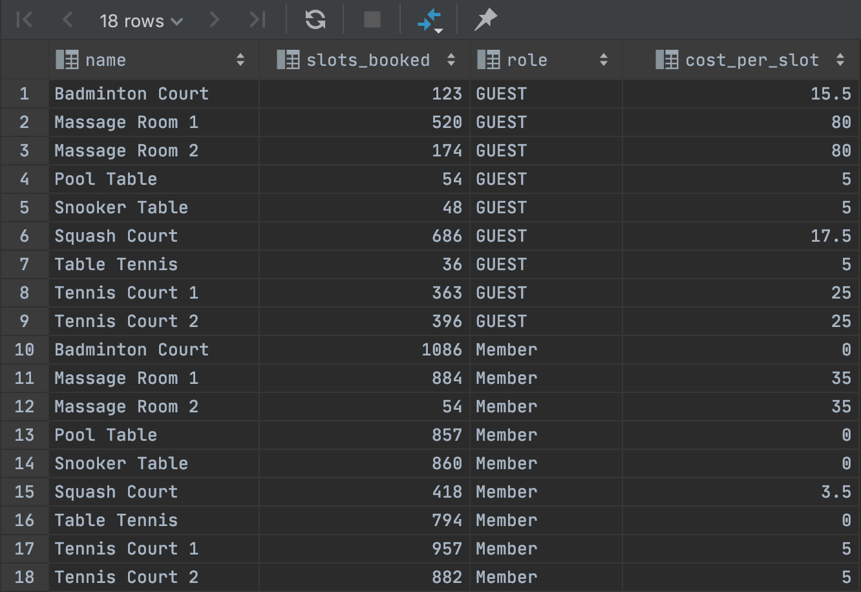Open the compare data arrows icon

(429, 20)
